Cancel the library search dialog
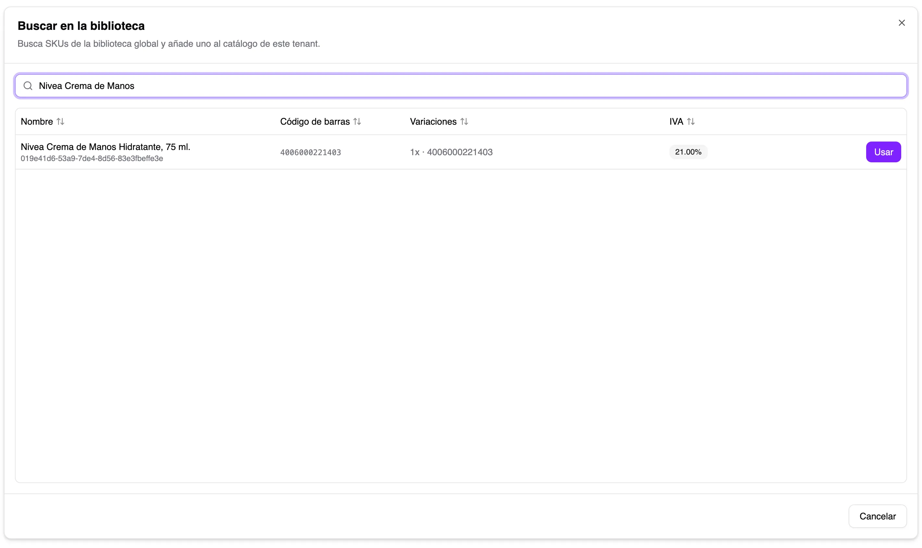The width and height of the screenshot is (922, 548). (x=877, y=516)
